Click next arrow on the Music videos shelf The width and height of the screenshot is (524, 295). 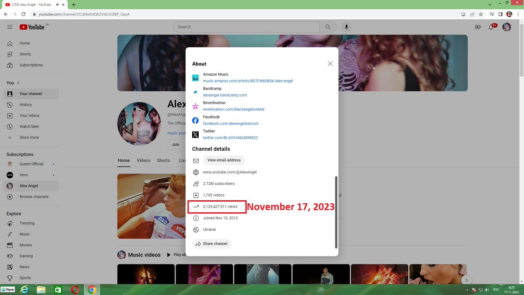pyautogui.click(x=467, y=280)
